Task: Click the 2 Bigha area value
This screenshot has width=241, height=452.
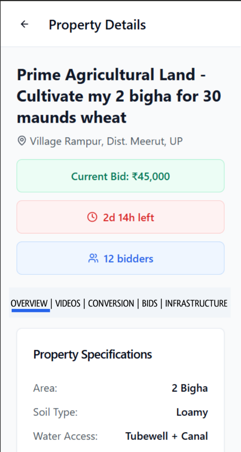Action: click(189, 388)
